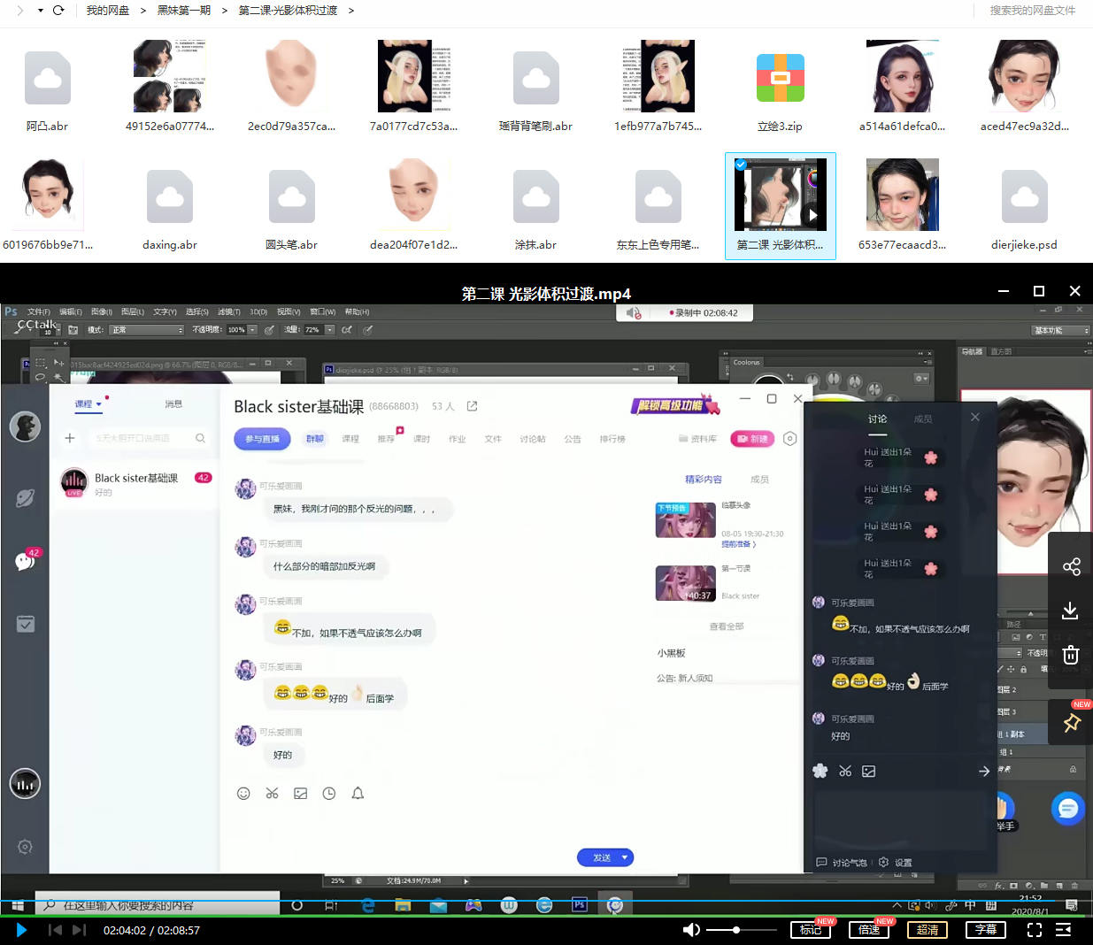Navigate to 黑妹第一期 folder in breadcrumb
Screen dimensions: 1093x945
[x=183, y=11]
